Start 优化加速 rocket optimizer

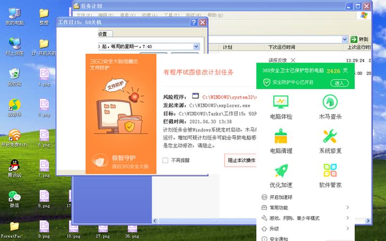click(281, 175)
